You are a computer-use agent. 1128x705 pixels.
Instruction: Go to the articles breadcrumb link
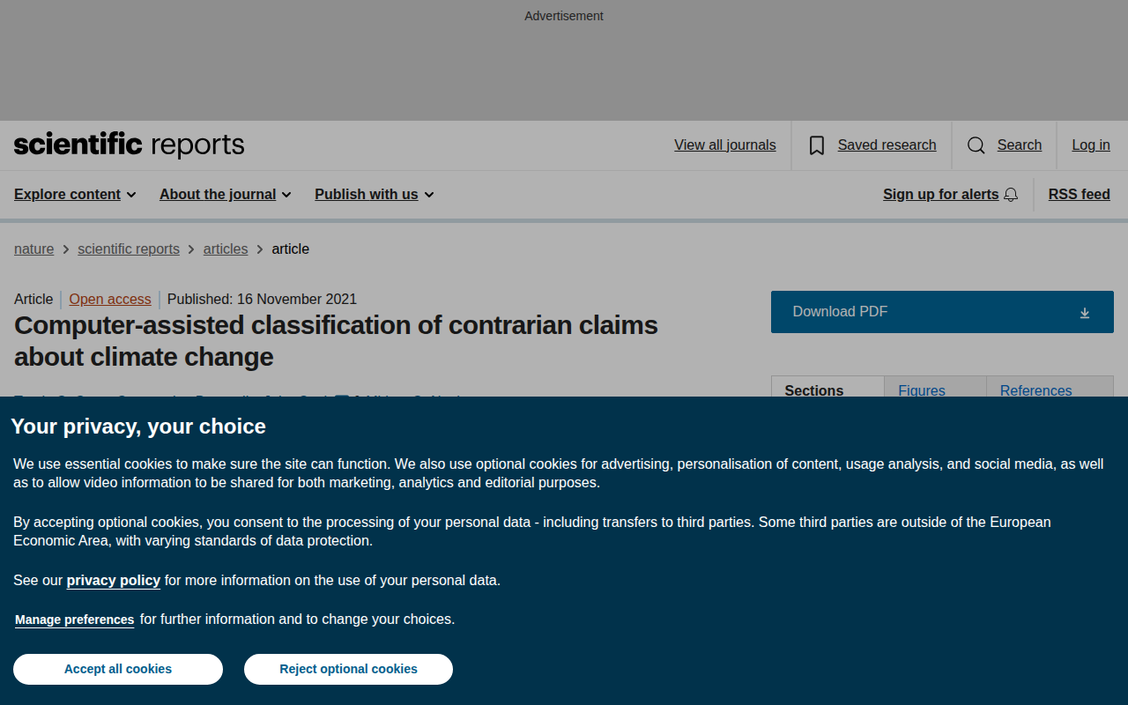[226, 249]
